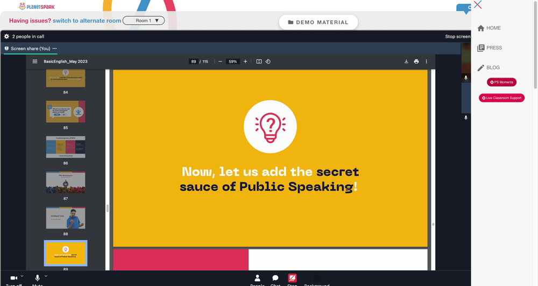Open page 87 thumbnail
The width and height of the screenshot is (538, 286).
coord(66,182)
